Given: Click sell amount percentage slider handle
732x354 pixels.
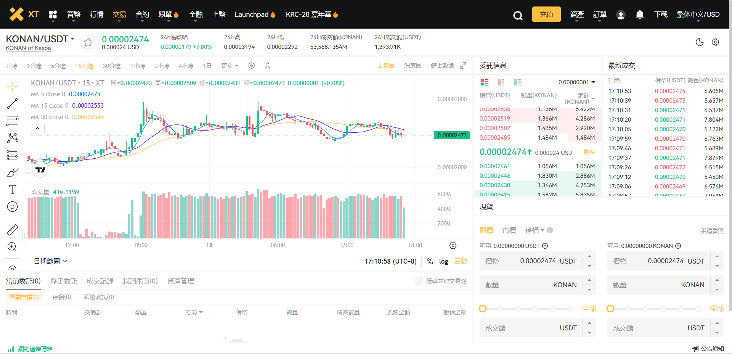Looking at the screenshot, I should pyautogui.click(x=610, y=309).
